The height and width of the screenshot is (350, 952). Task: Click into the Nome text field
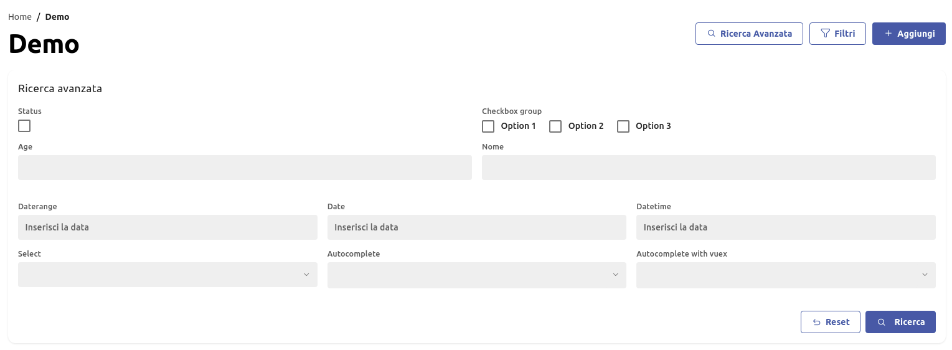click(709, 168)
